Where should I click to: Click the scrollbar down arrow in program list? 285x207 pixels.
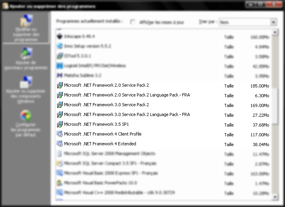click(275, 197)
